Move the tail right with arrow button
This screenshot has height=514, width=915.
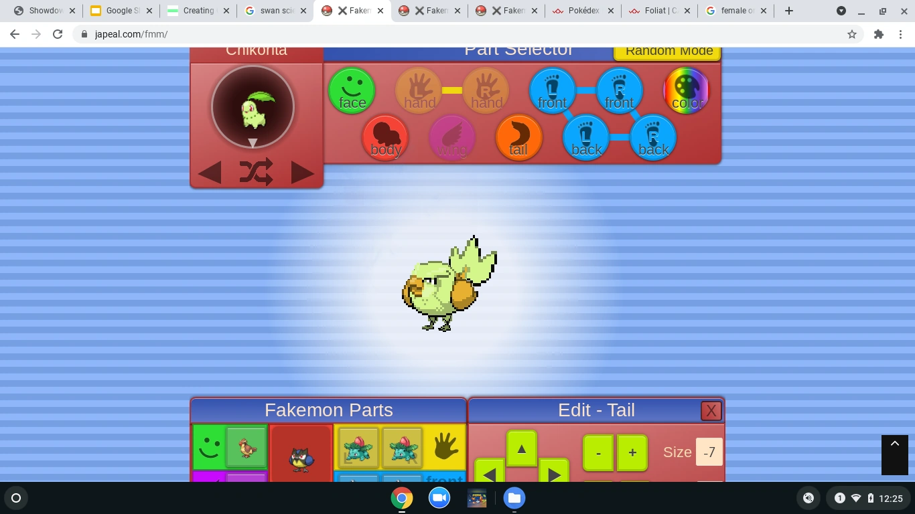pyautogui.click(x=554, y=470)
